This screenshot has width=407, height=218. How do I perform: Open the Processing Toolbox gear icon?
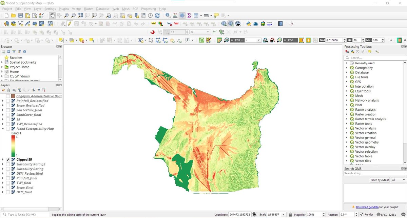182,16
